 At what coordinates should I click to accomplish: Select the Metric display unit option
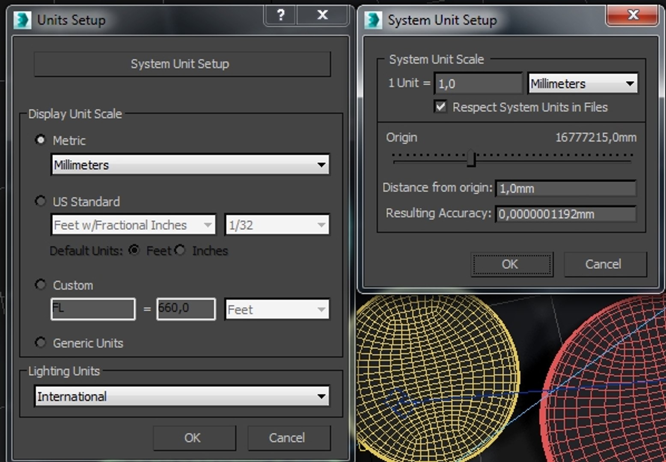(x=40, y=140)
